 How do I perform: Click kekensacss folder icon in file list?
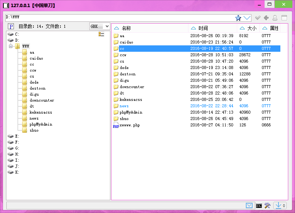click(x=116, y=99)
